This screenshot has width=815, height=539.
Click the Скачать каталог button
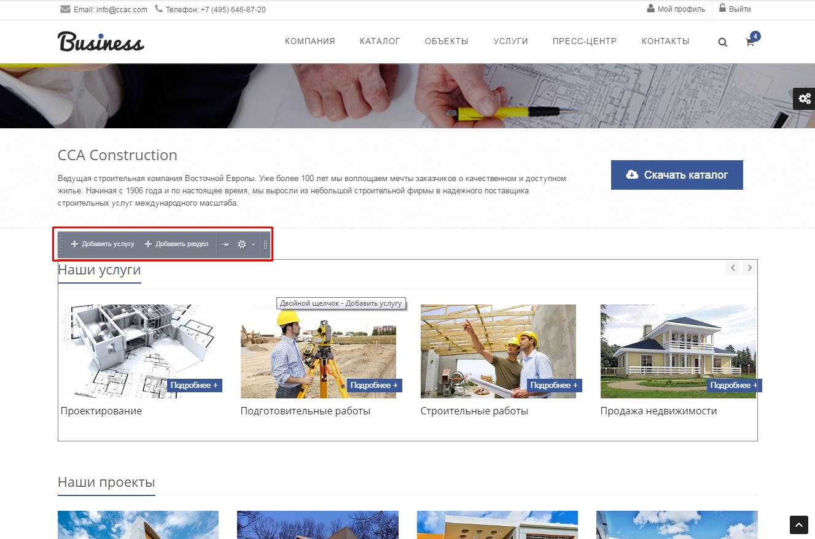[677, 175]
